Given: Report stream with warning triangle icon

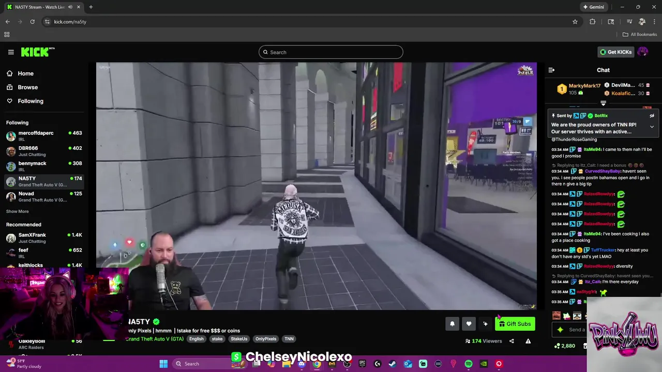Looking at the screenshot, I should [528, 341].
